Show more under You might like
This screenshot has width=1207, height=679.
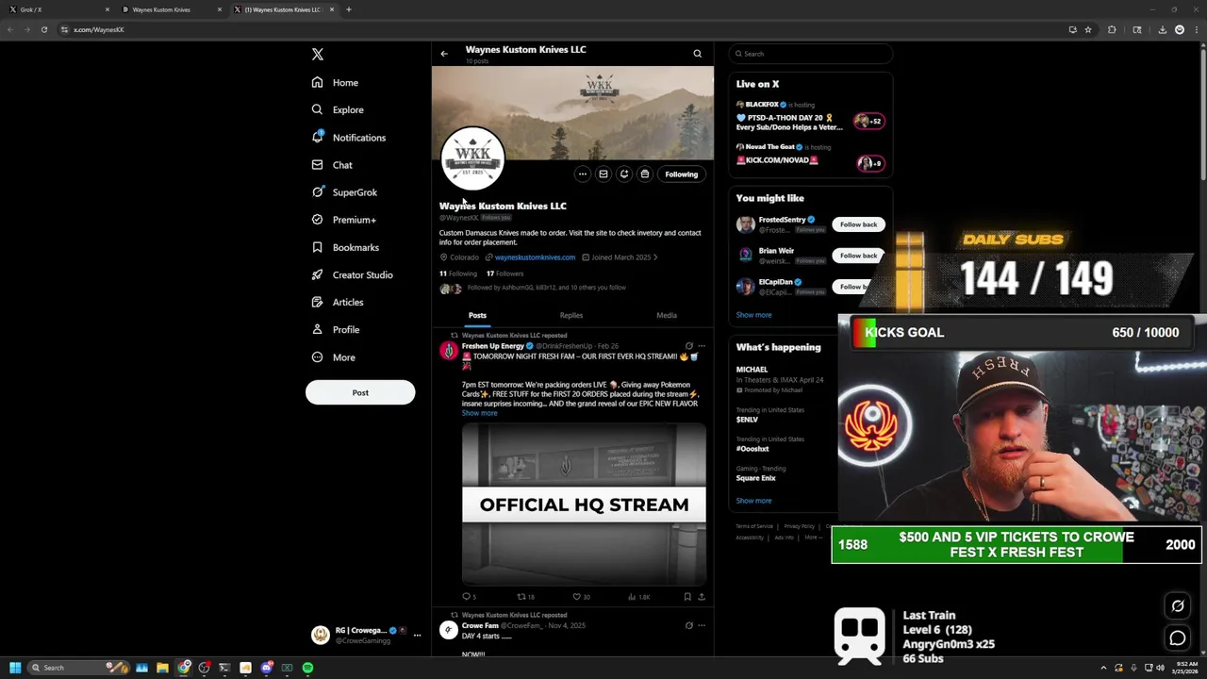click(753, 315)
